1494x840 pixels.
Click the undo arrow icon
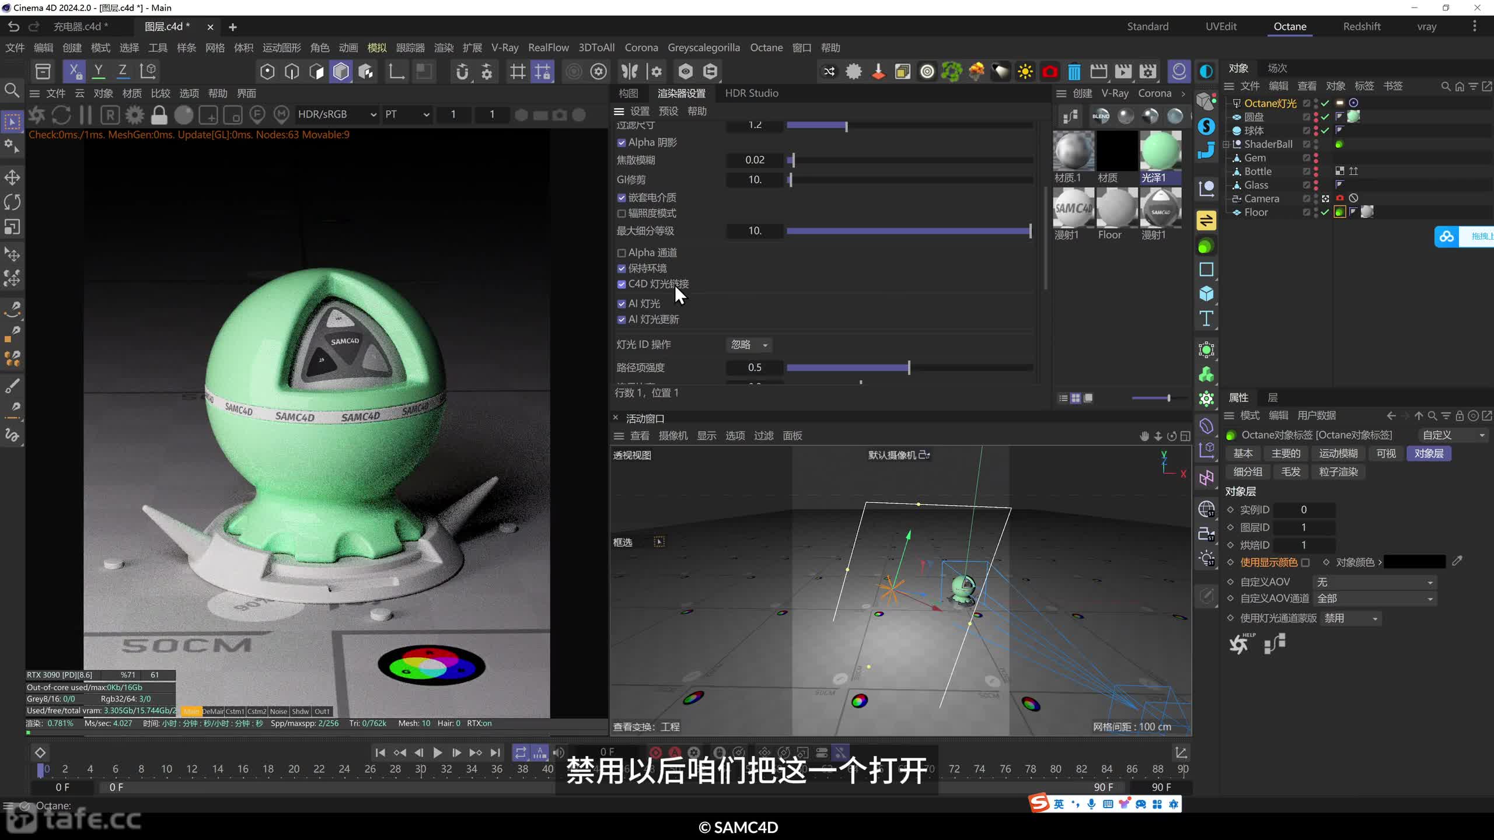[x=13, y=27]
